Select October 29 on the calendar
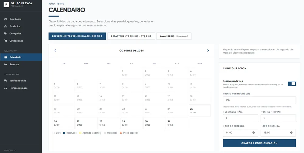This screenshot has width=304, height=153. point(132,123)
